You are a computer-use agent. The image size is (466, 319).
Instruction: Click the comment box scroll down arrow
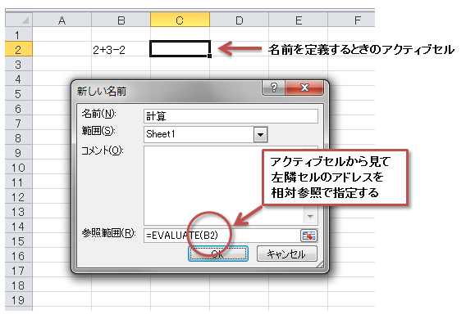click(310, 217)
